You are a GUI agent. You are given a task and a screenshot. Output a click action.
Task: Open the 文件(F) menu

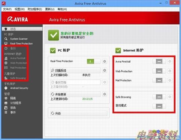tap(7, 9)
